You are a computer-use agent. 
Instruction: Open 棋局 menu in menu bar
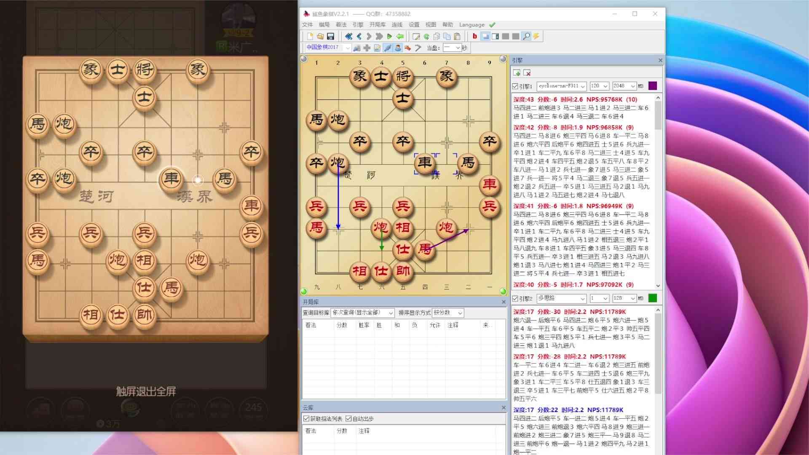coord(325,24)
